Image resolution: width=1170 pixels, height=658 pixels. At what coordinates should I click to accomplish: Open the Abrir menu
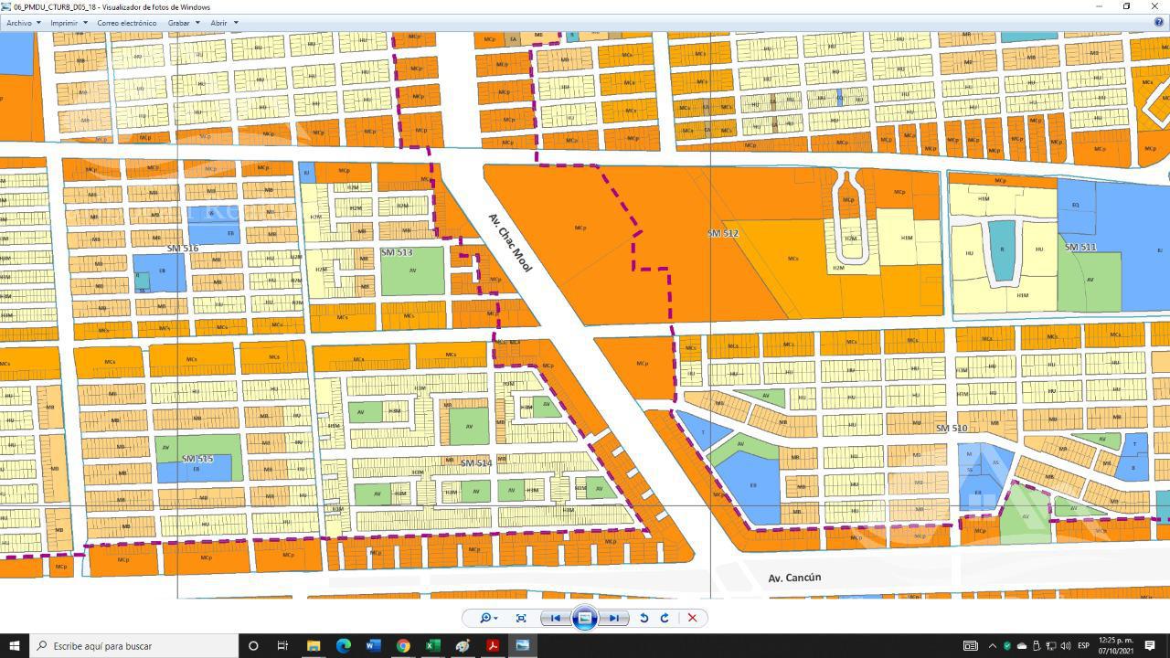[224, 23]
